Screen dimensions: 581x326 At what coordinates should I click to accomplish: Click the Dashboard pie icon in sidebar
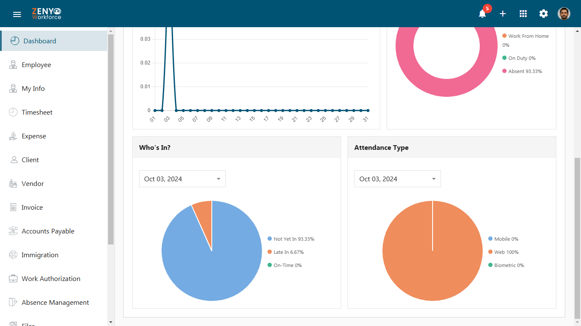coord(15,41)
